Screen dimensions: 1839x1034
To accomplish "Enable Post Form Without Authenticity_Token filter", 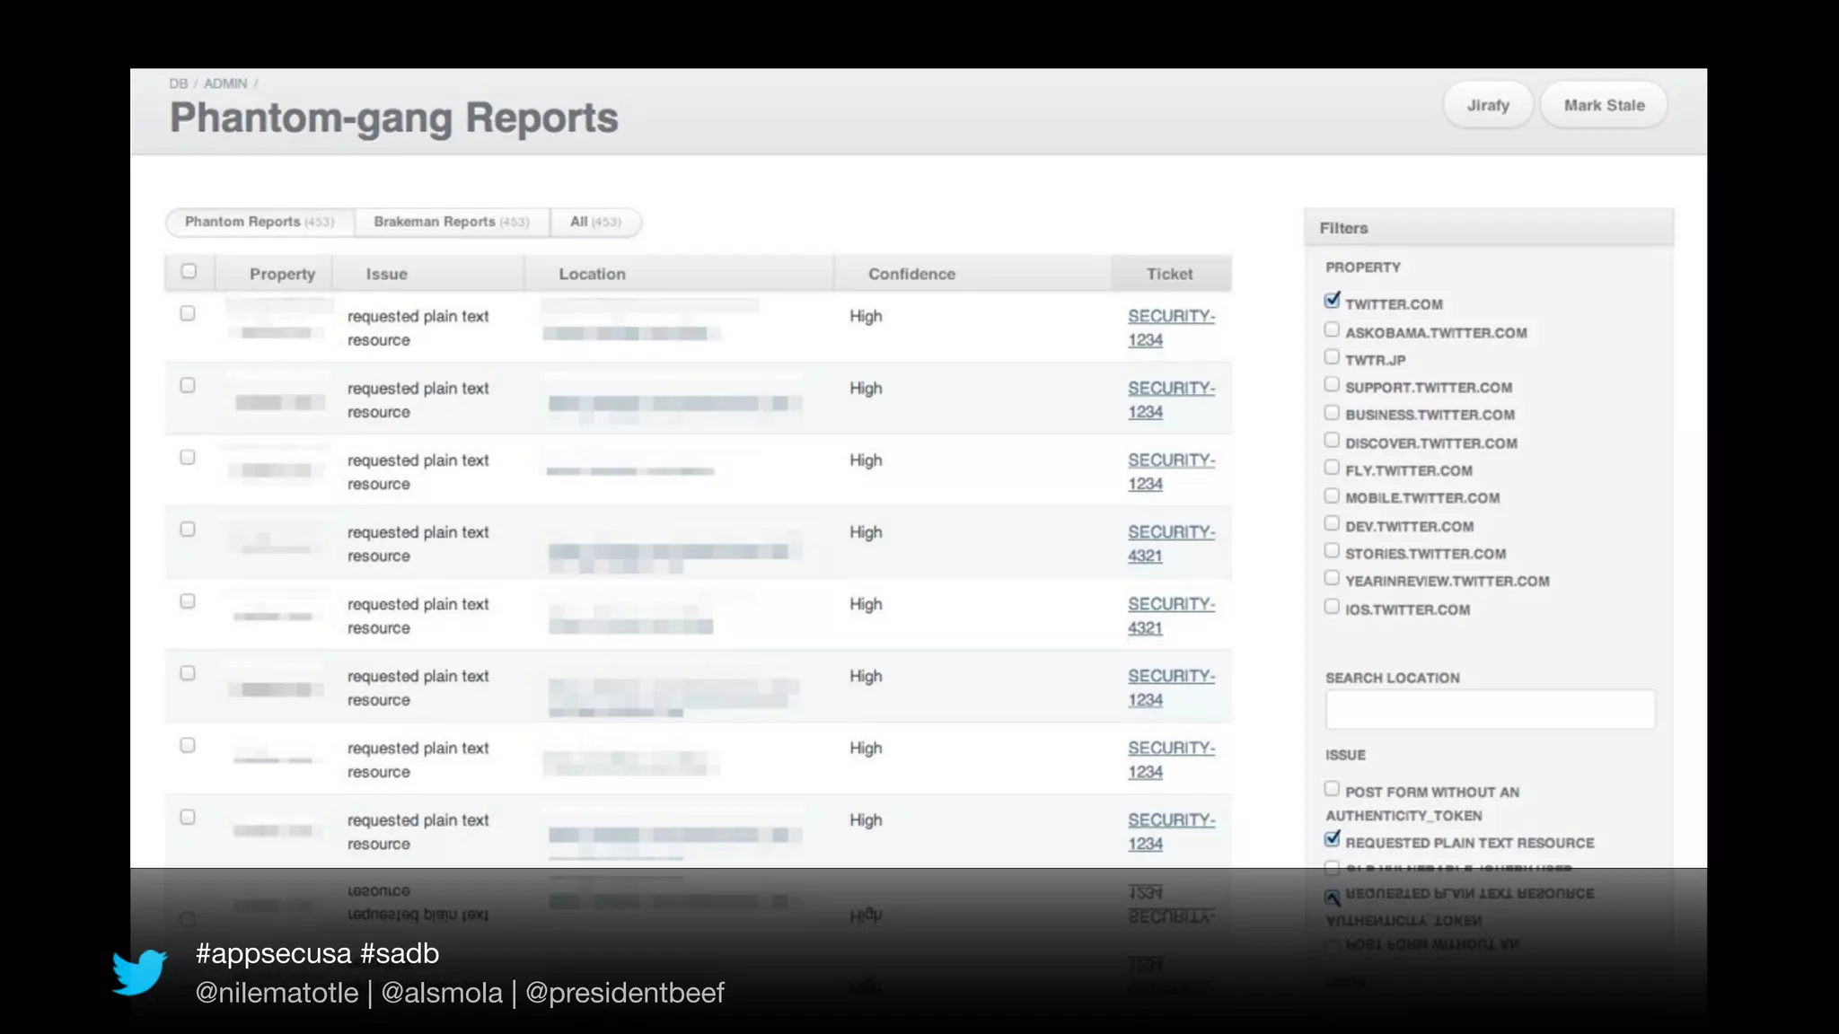I will [1332, 789].
